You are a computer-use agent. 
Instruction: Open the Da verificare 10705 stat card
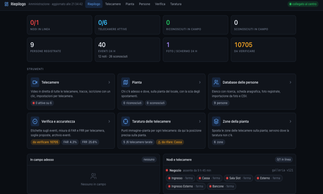click(263, 50)
